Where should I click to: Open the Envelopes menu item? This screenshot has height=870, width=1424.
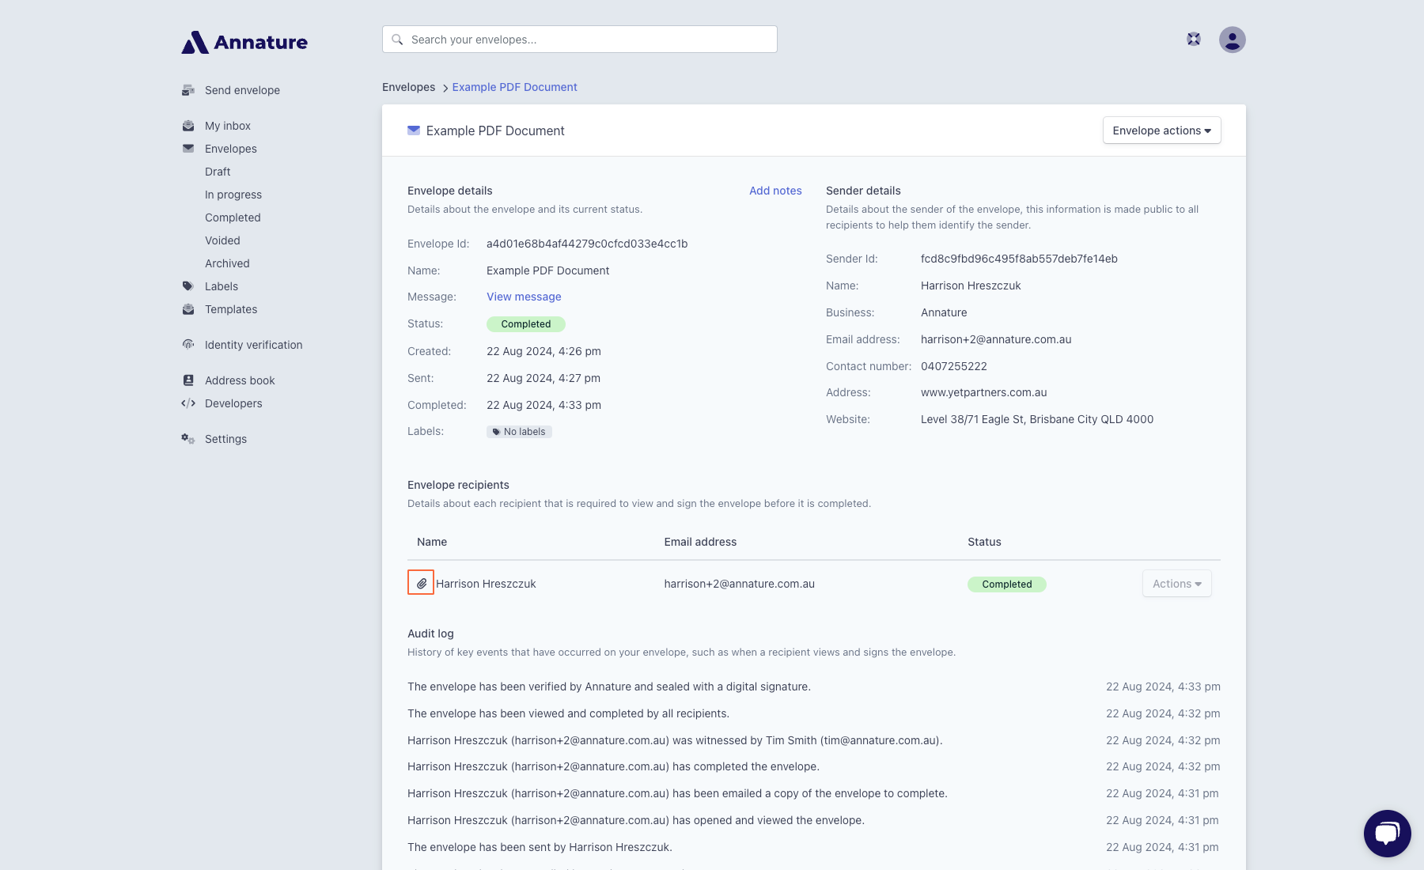(x=231, y=149)
